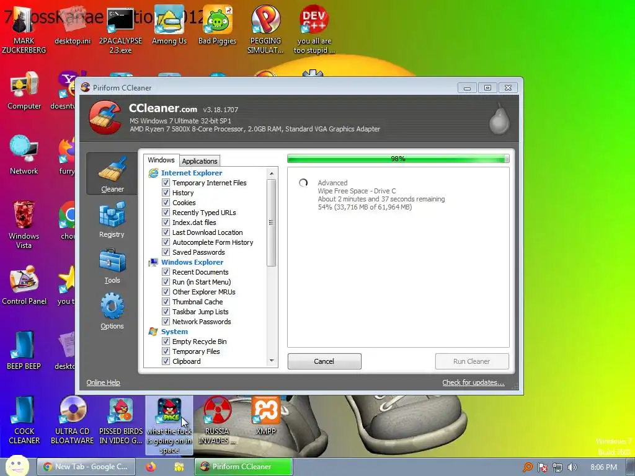
Task: Uncheck the History checkbox
Action: pos(166,193)
